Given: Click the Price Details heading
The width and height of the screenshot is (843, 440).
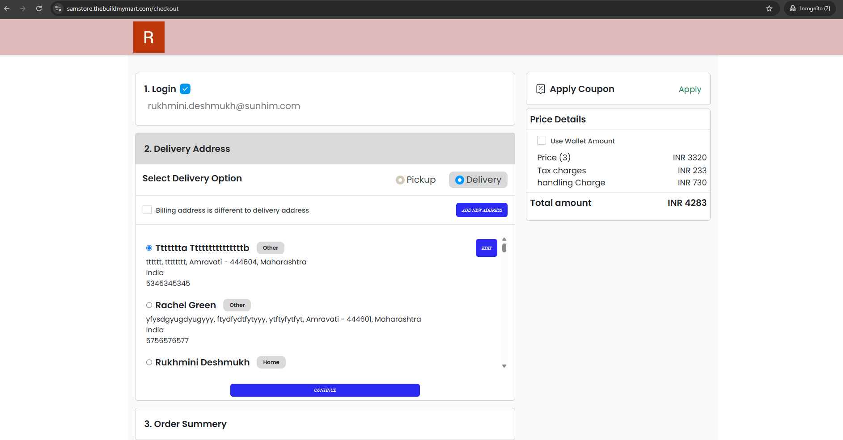Looking at the screenshot, I should tap(558, 119).
